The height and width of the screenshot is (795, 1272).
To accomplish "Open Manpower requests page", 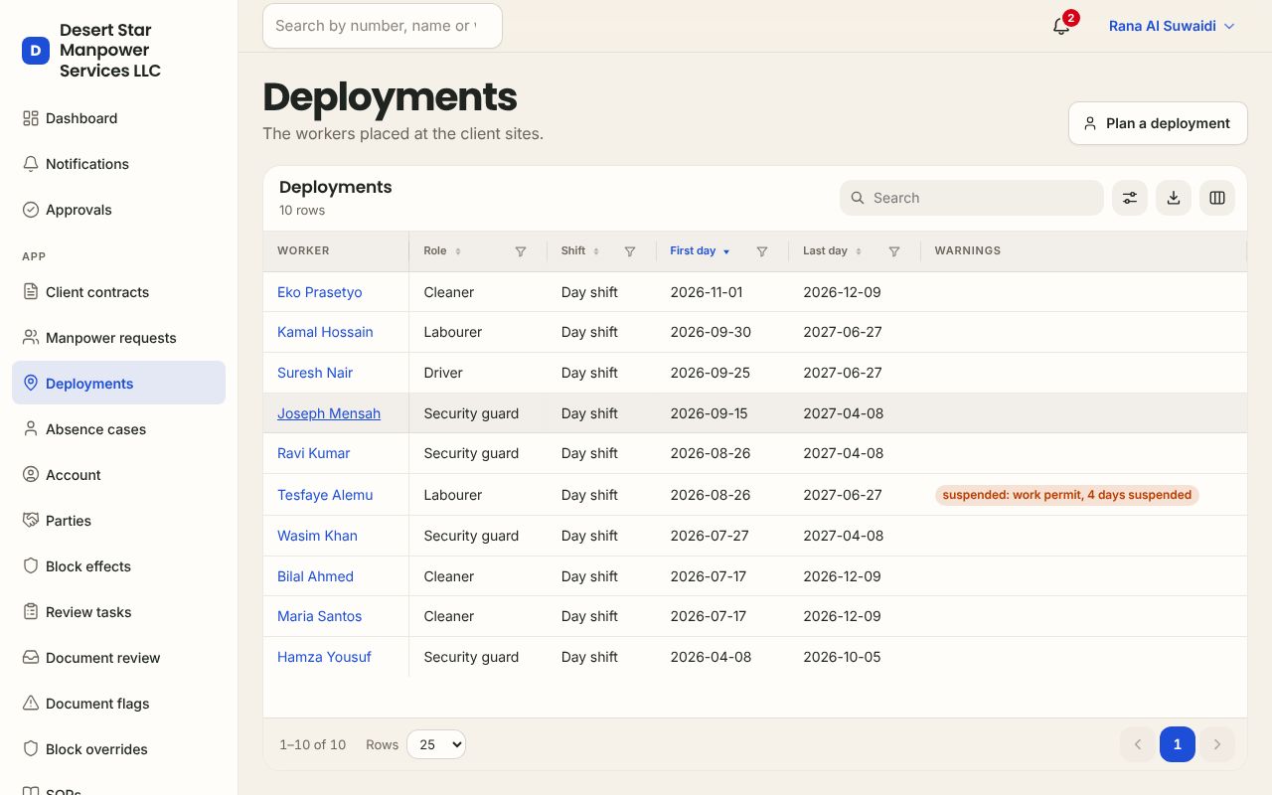I will (118, 338).
